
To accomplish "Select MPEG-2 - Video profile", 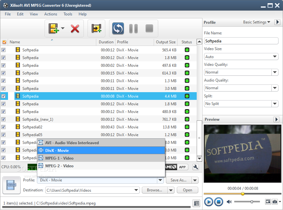I will point(101,166).
